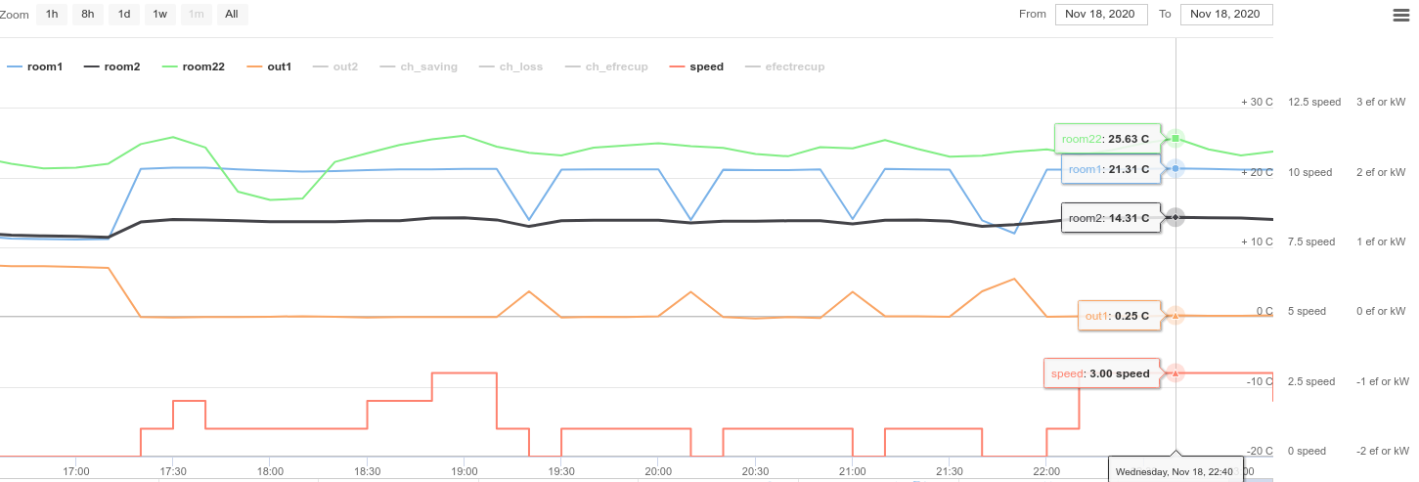Set zoom range to 1h
This screenshot has width=1419, height=482.
[x=51, y=15]
